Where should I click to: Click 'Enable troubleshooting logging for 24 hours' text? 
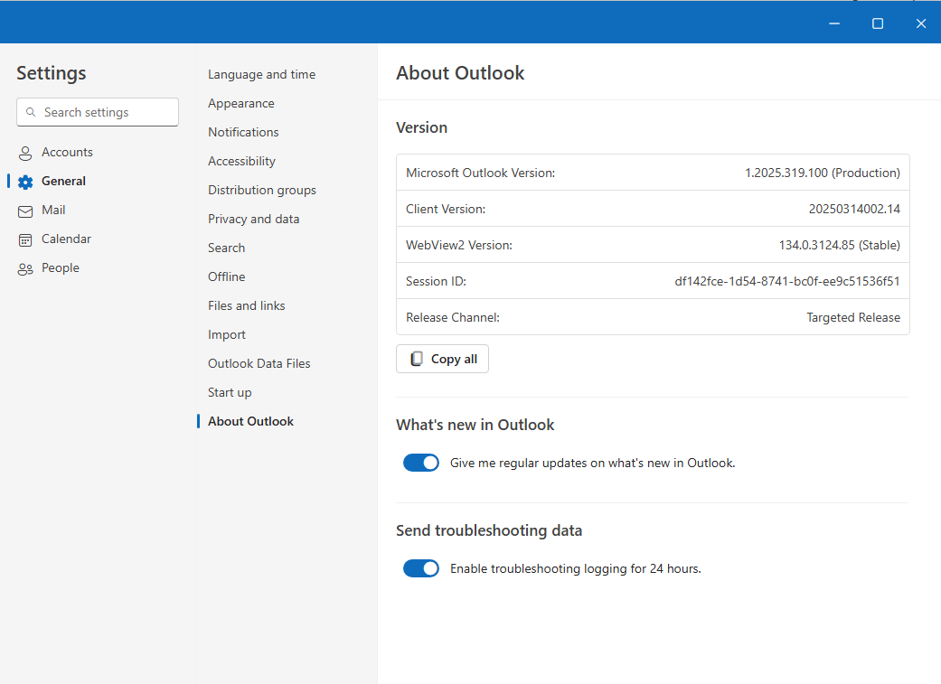click(576, 568)
